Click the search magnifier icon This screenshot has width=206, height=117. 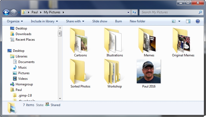coord(200,12)
